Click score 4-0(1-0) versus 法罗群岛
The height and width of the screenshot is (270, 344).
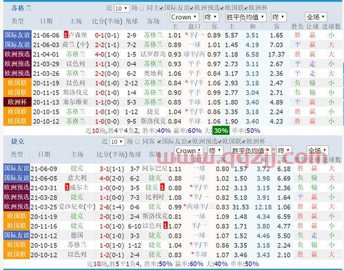(x=107, y=54)
